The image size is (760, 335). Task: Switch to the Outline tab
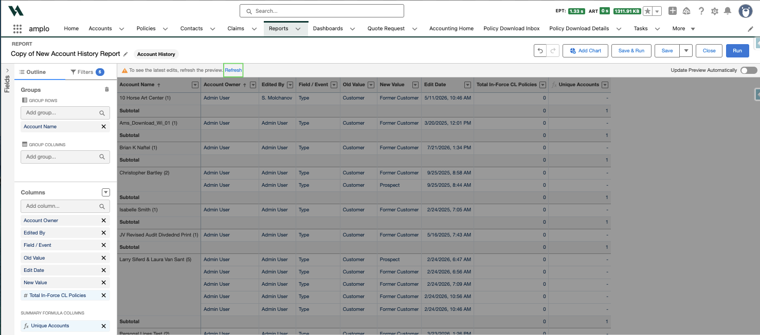(x=32, y=72)
